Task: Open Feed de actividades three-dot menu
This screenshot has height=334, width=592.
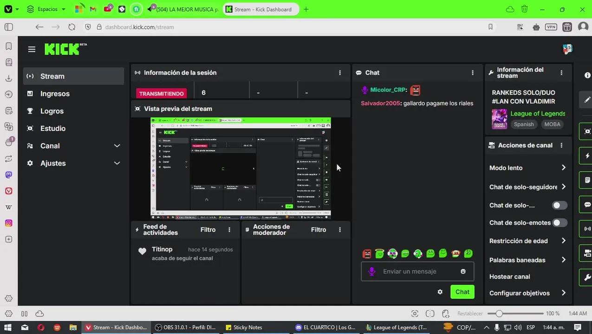Action: coord(229,230)
